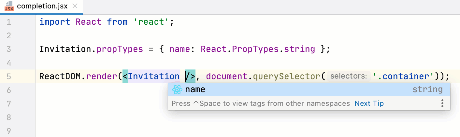Click line number 1 in gutter

coord(8,22)
